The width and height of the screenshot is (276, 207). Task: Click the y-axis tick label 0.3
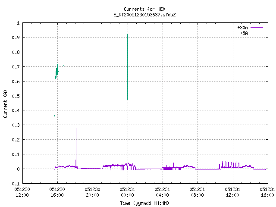coord(16,125)
